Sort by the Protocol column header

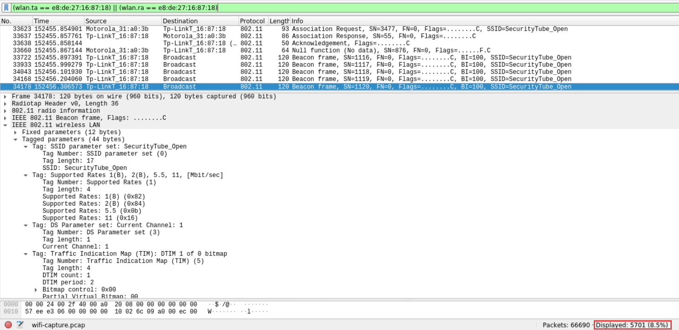pos(253,21)
